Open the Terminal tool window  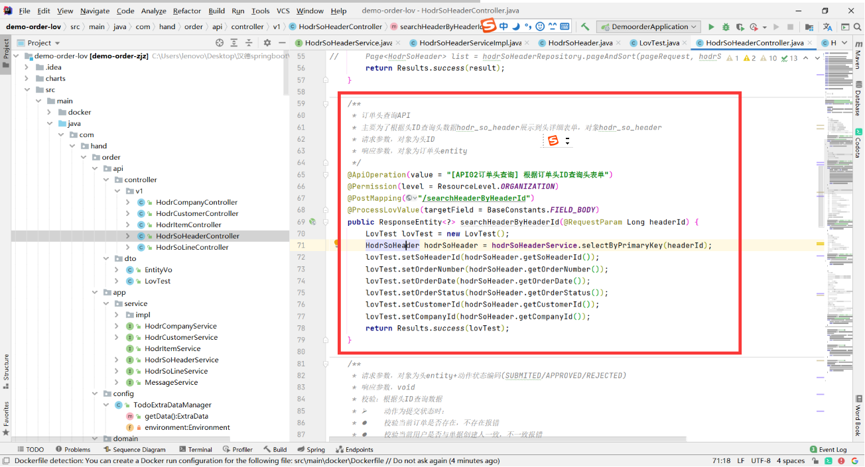pyautogui.click(x=195, y=449)
